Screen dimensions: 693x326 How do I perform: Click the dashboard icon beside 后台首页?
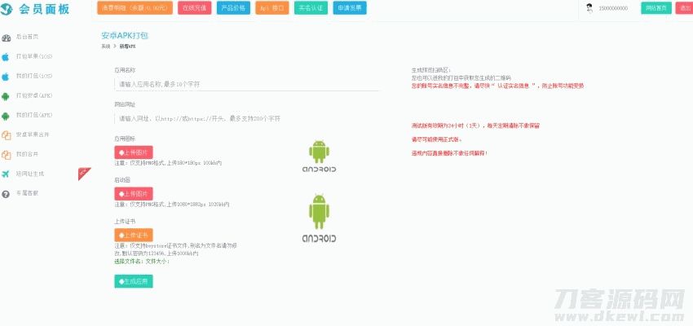pyautogui.click(x=6, y=37)
